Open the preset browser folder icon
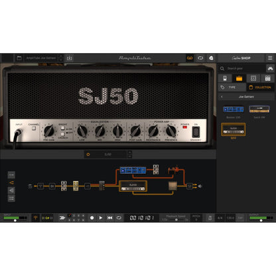The width and height of the screenshot is (276, 276). pyautogui.click(x=19, y=58)
